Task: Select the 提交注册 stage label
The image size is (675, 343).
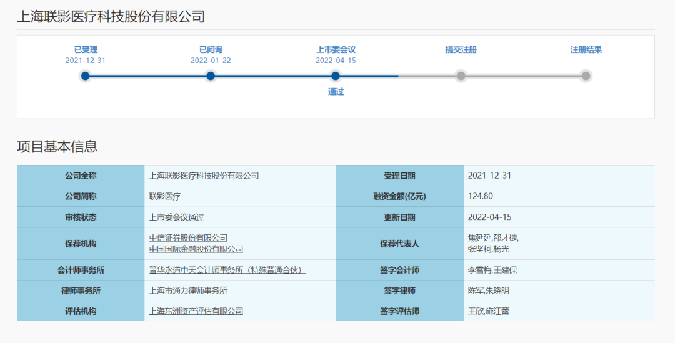Action: (461, 49)
